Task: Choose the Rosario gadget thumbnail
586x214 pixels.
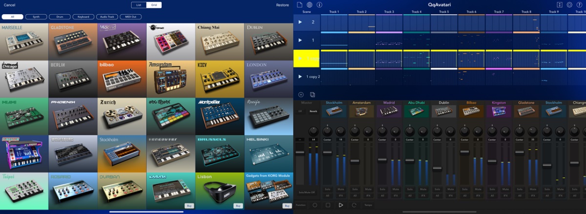Action: pyautogui.click(x=73, y=191)
